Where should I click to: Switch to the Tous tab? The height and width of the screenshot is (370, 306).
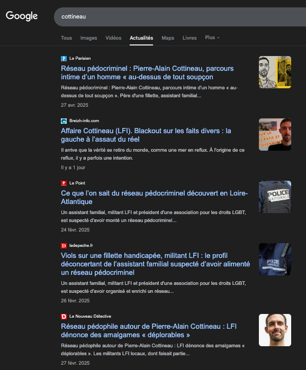tap(66, 38)
